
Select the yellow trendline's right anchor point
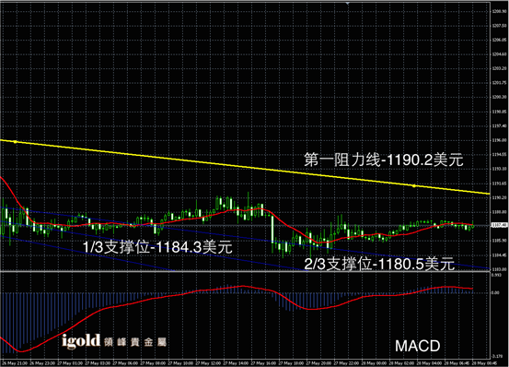[x=413, y=186]
